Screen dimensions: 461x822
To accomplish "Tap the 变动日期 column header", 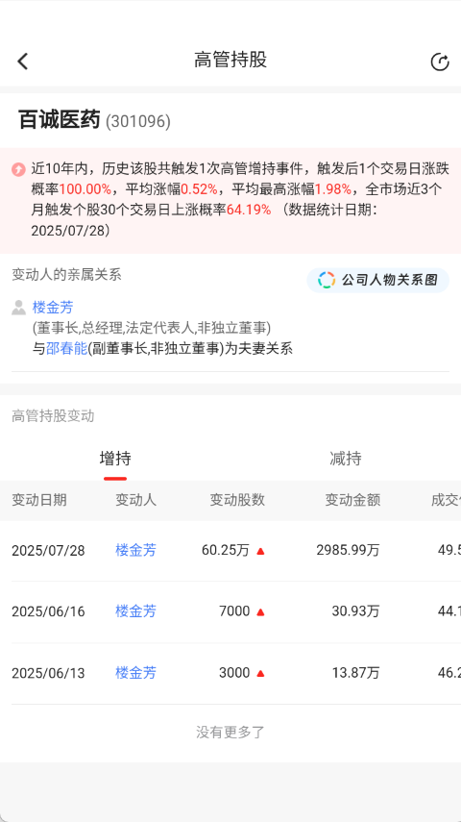I will (39, 500).
